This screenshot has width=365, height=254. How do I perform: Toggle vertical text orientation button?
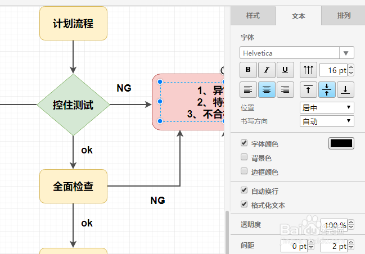pos(308,70)
